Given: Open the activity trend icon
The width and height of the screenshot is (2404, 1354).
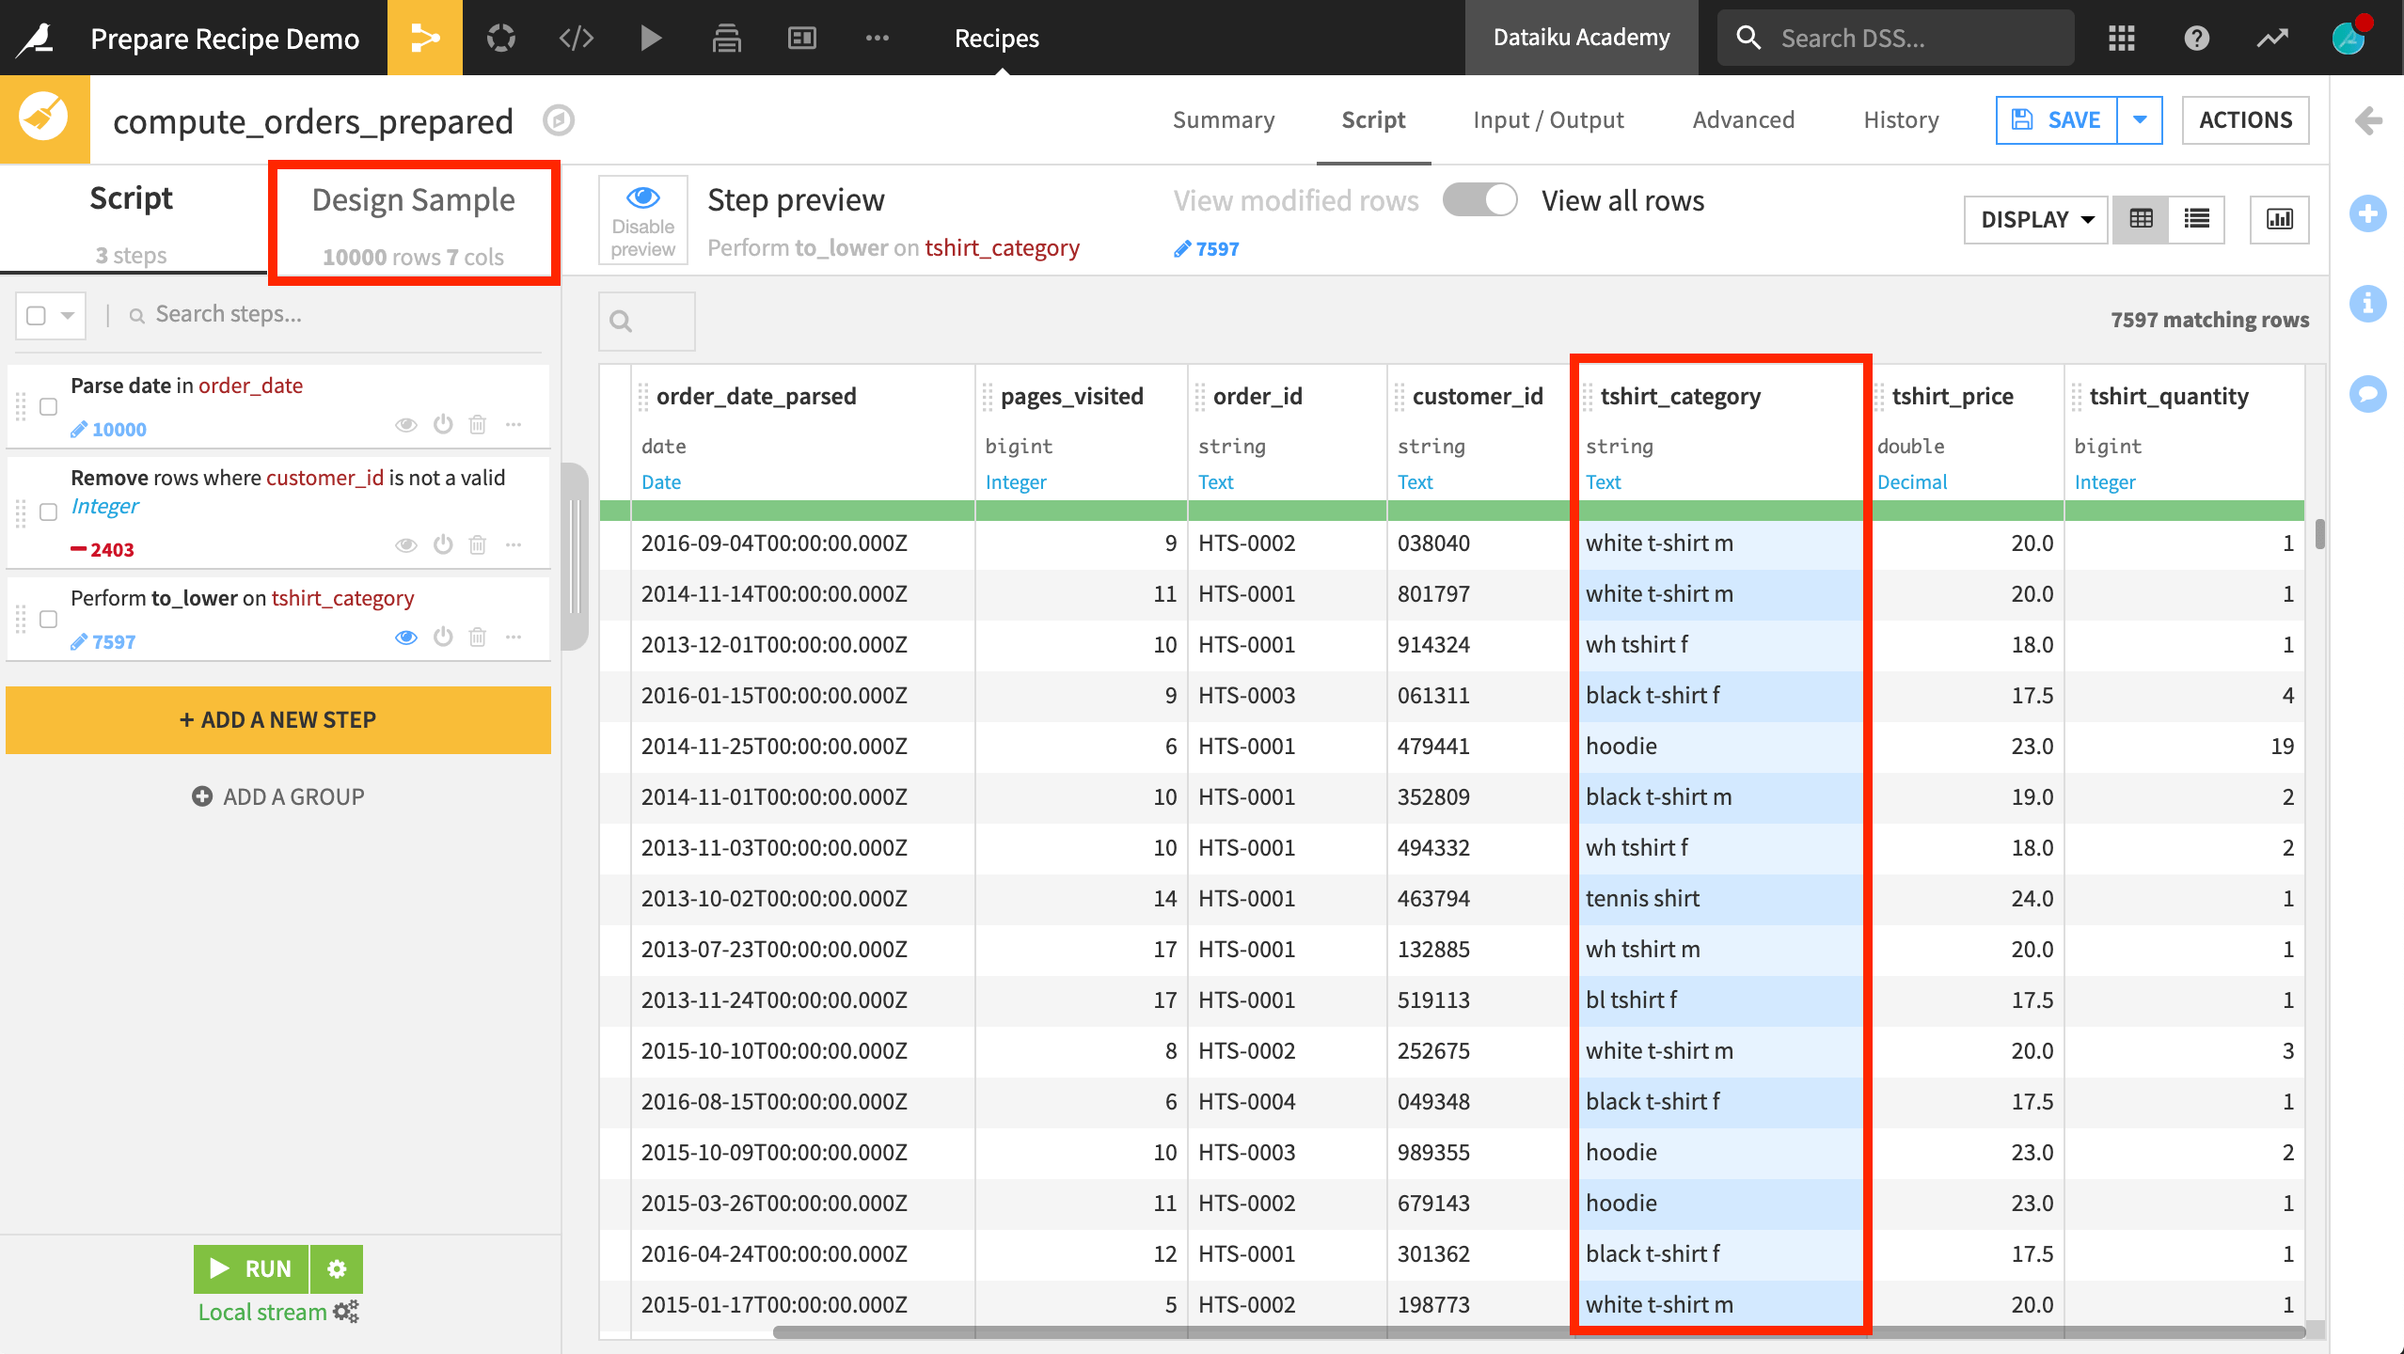Looking at the screenshot, I should (x=2272, y=38).
